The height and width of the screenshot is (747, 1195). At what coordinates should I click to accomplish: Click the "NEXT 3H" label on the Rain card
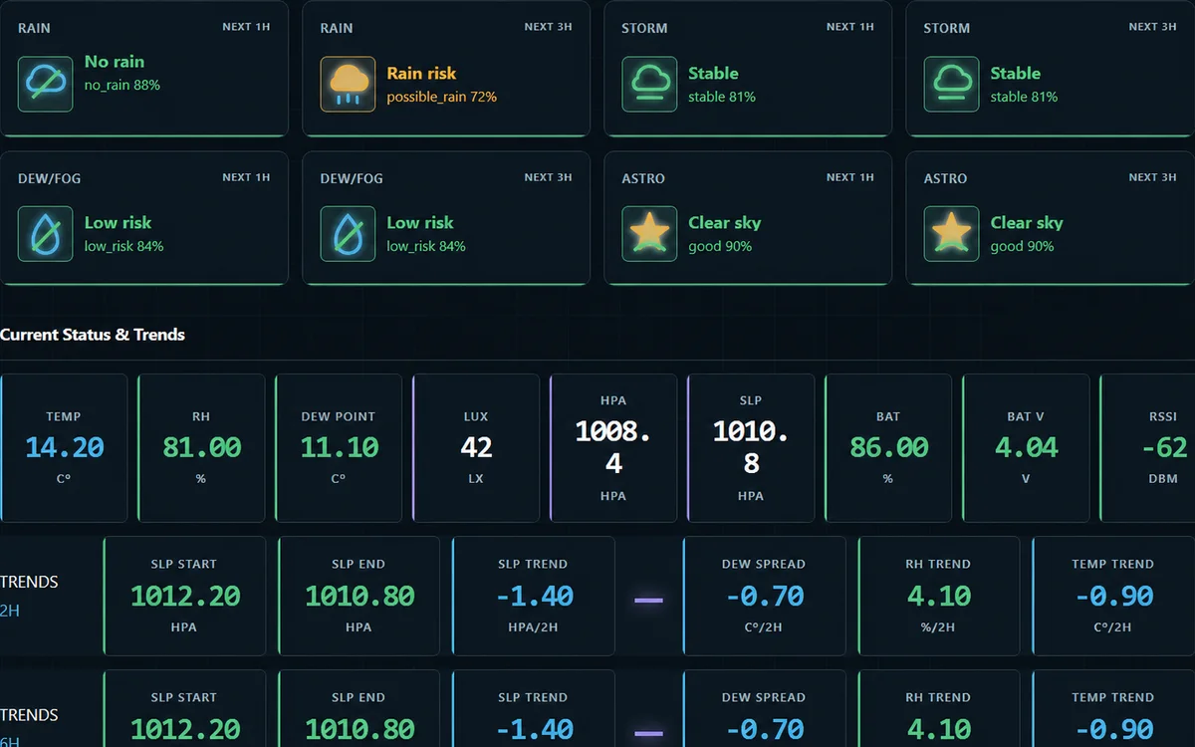point(549,27)
